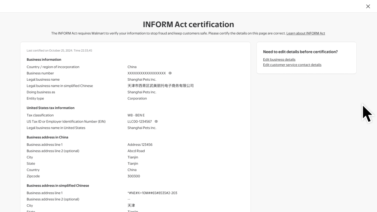Select the Address 123456 value

coord(140,145)
